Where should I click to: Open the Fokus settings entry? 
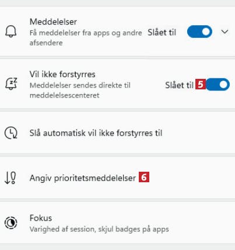click(x=117, y=223)
